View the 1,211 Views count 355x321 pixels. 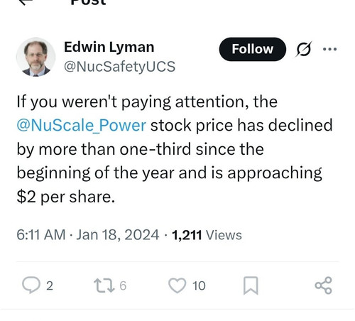tap(207, 235)
